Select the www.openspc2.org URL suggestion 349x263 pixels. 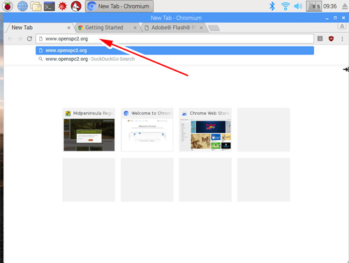click(174, 50)
